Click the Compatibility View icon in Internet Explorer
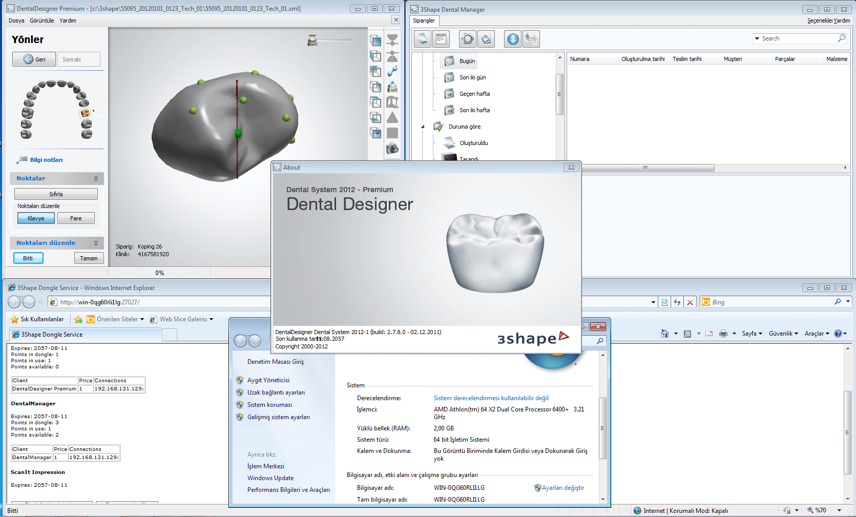The height and width of the screenshot is (517, 856). (x=664, y=302)
